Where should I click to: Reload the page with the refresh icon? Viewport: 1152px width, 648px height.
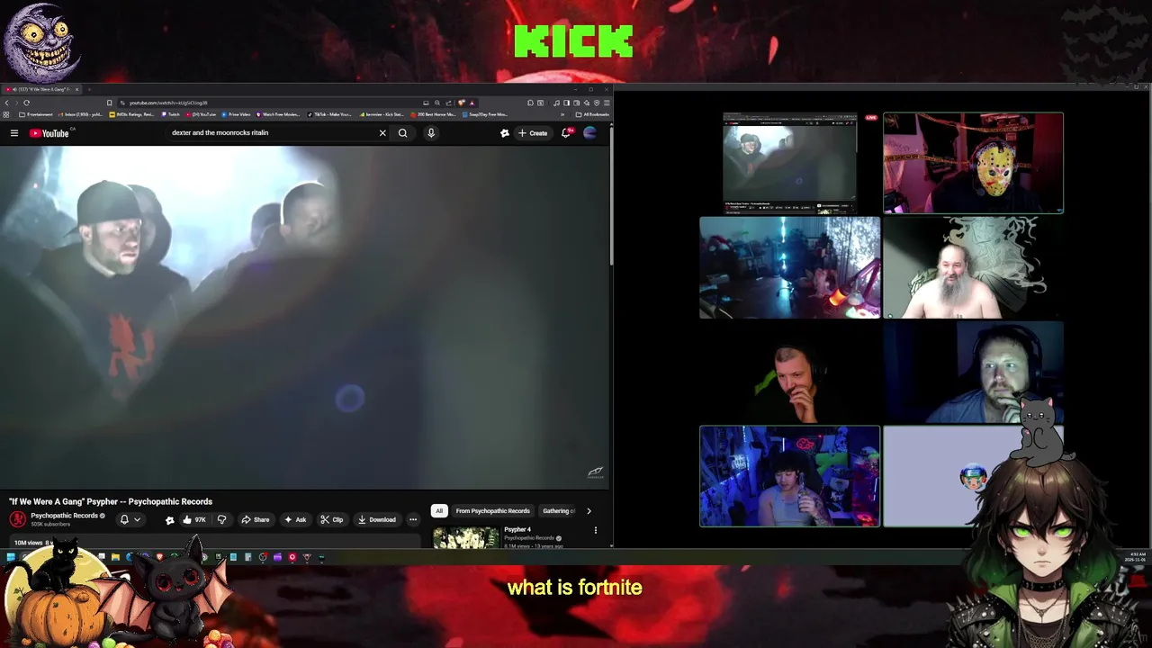tap(26, 103)
